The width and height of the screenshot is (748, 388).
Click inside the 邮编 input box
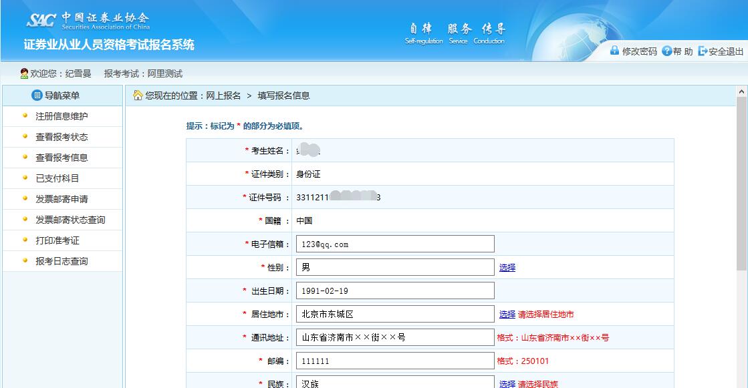[x=394, y=361]
